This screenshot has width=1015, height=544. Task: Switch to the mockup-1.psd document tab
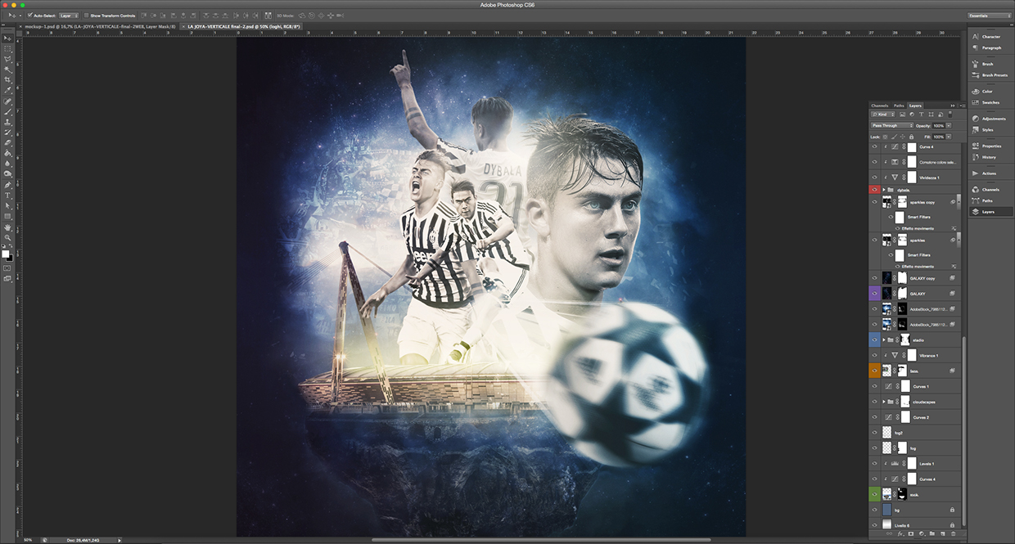coord(98,26)
